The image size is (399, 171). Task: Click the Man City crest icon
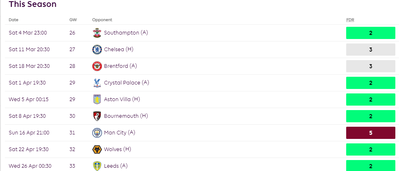pos(97,132)
